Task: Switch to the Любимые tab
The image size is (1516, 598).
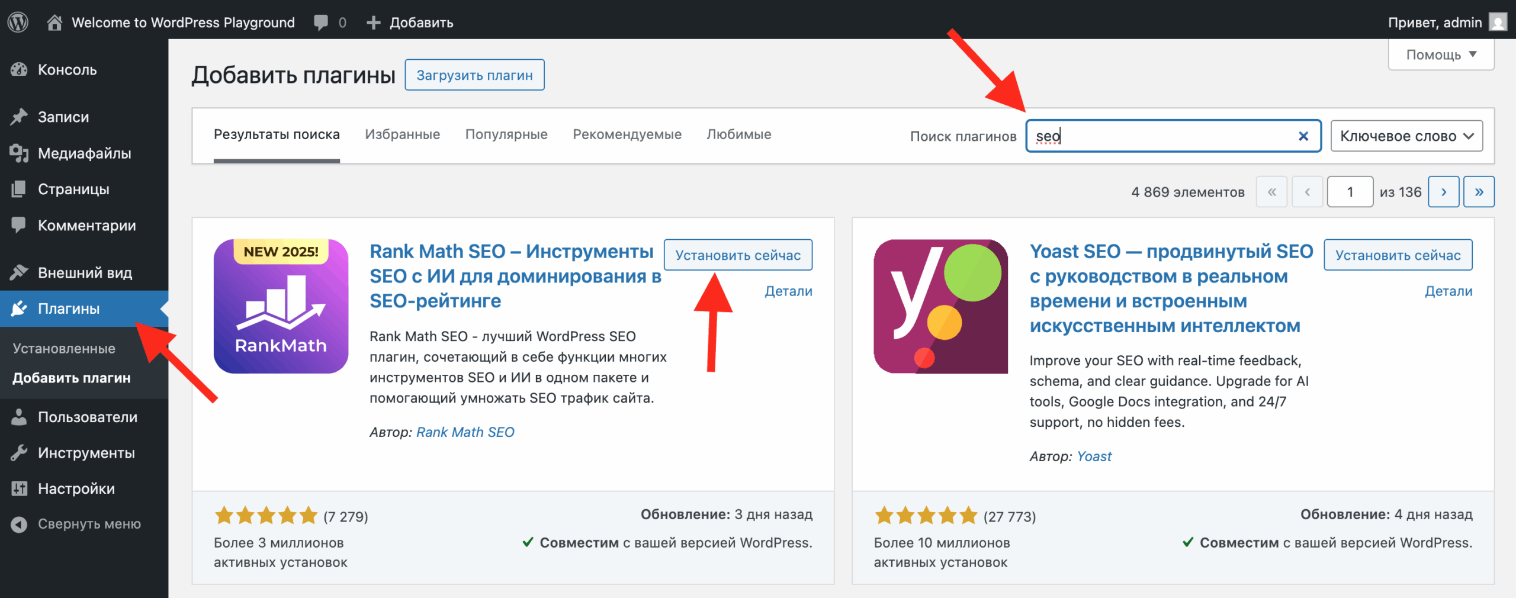Action: pos(739,134)
